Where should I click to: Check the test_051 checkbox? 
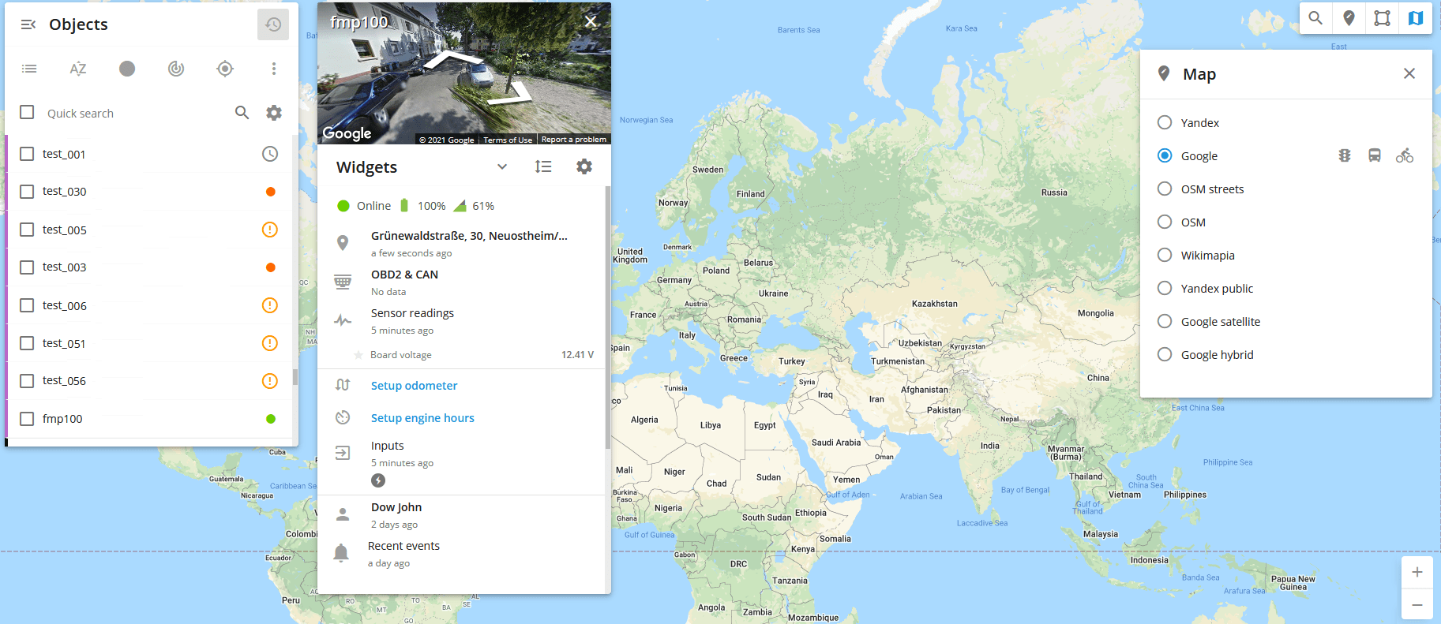[27, 343]
